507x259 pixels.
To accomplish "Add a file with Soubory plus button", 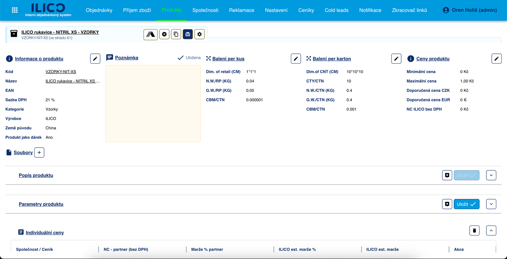I will 39,152.
